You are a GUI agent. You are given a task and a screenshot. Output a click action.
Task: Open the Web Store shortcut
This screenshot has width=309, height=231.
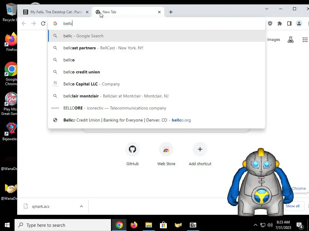coord(166,154)
